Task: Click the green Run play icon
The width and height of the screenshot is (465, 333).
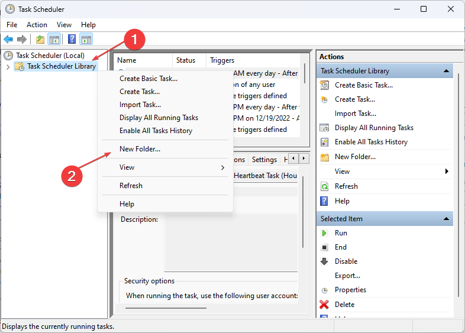Action: coord(324,233)
